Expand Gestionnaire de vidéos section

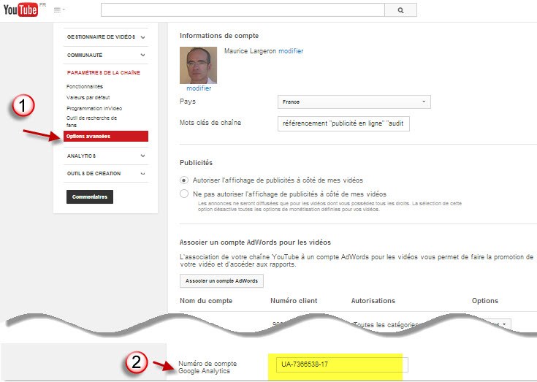click(106, 37)
